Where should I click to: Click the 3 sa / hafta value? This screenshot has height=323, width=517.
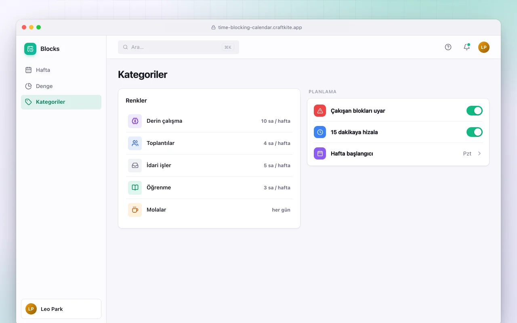point(277,188)
